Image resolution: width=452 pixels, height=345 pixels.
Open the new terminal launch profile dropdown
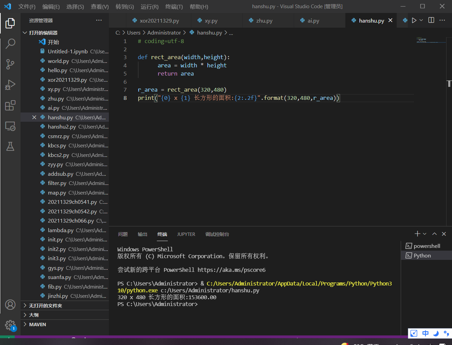pos(425,234)
